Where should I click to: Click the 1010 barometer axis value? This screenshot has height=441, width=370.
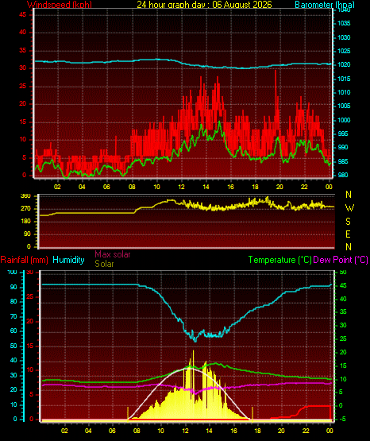click(x=344, y=92)
